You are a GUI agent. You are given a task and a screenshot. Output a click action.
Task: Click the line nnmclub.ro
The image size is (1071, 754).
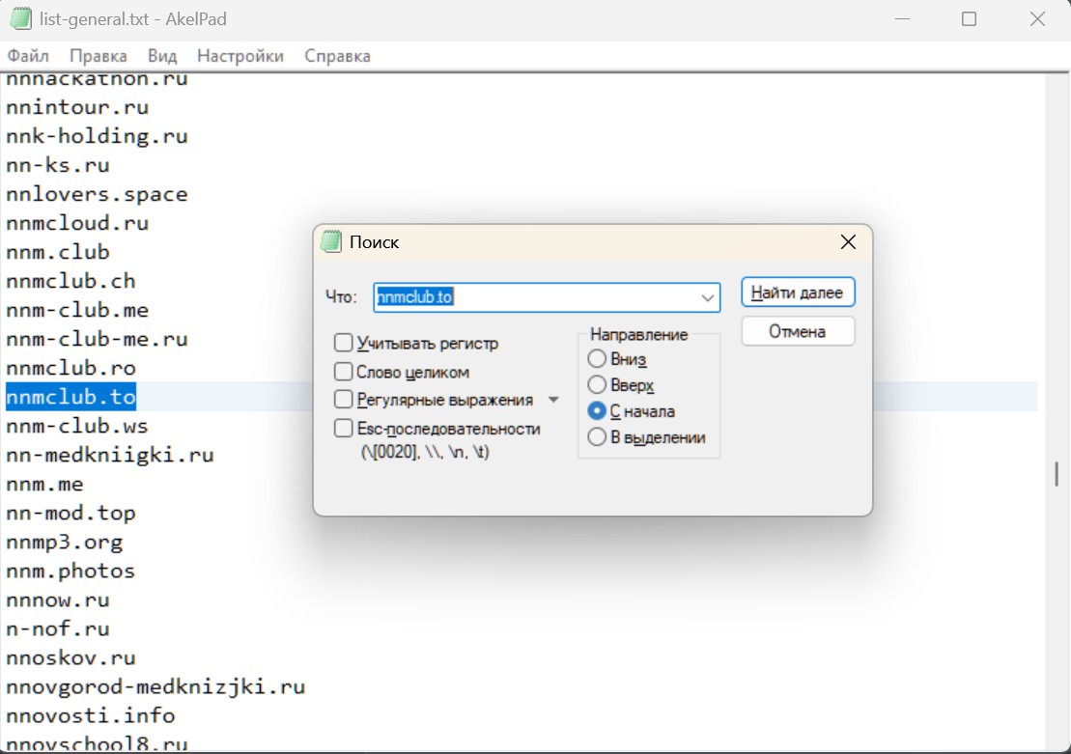click(x=71, y=368)
